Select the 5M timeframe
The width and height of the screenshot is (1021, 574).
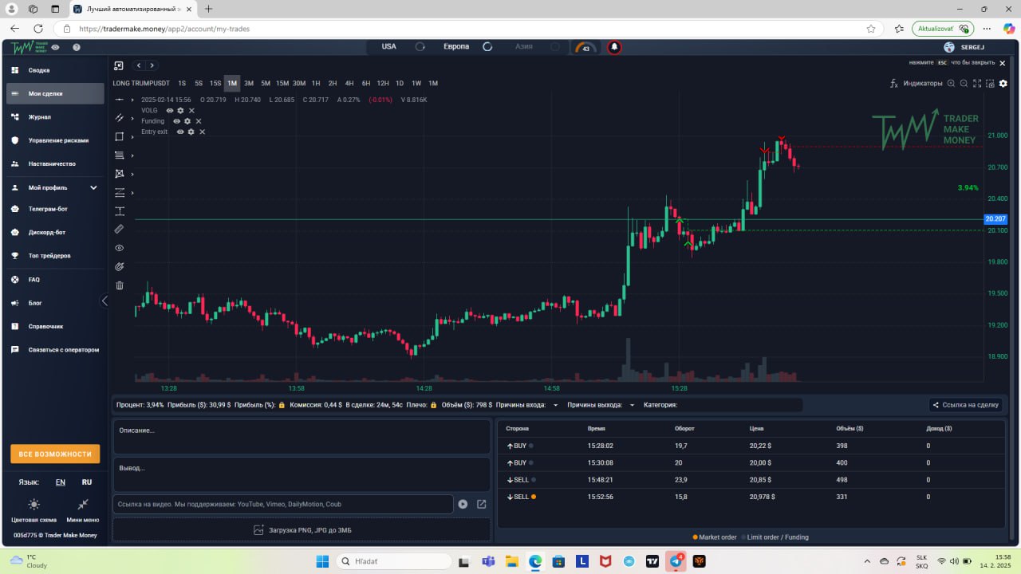266,83
